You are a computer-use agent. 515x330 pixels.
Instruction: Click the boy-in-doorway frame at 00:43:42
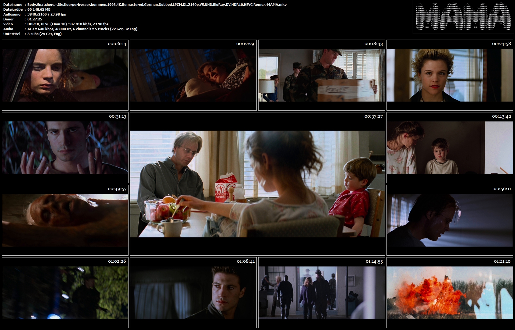pyautogui.click(x=450, y=147)
